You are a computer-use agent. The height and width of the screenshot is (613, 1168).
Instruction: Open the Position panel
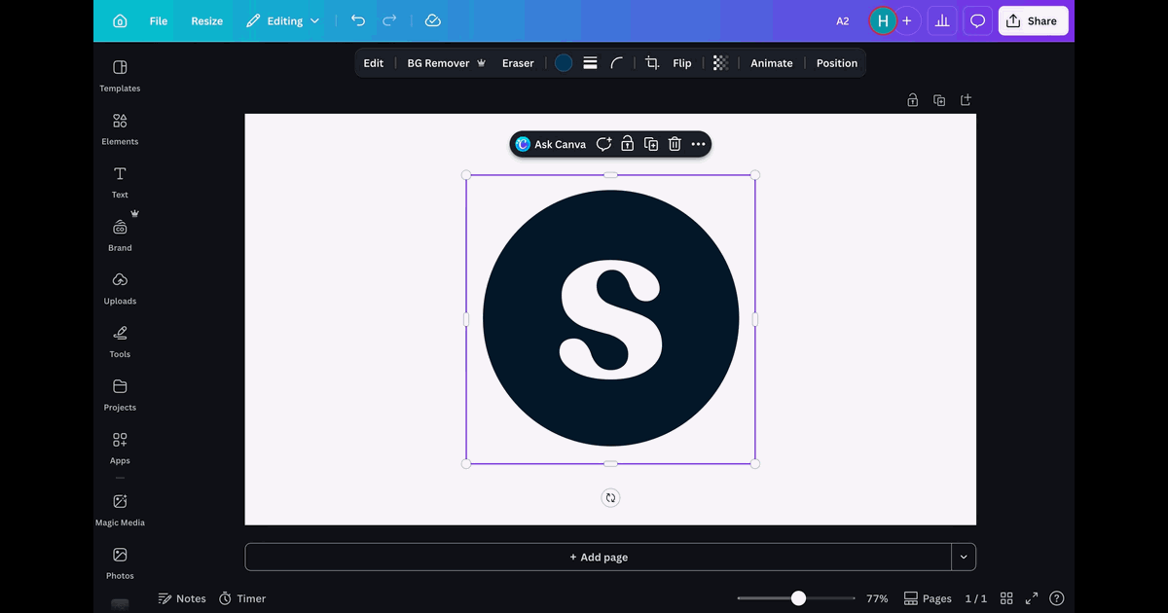(x=837, y=63)
